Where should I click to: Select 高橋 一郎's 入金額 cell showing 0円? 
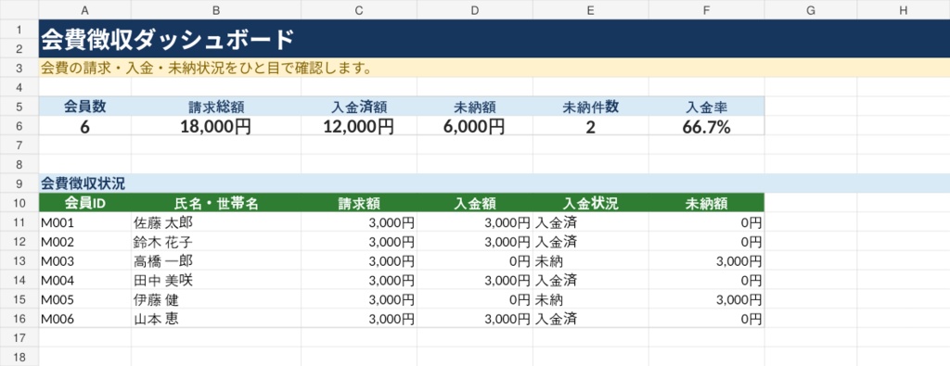point(475,260)
